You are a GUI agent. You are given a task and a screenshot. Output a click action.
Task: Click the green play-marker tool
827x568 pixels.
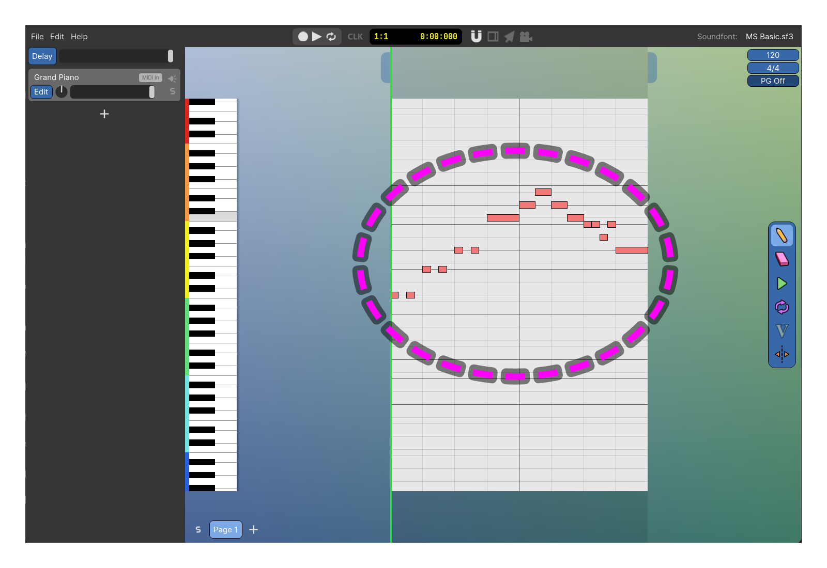(x=782, y=283)
